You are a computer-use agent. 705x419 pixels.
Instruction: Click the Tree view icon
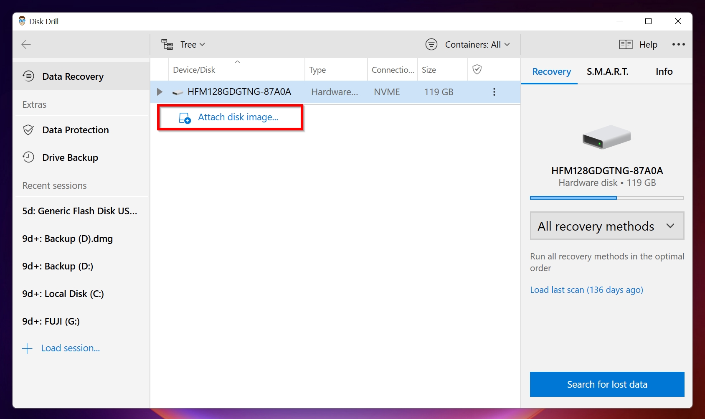coord(167,45)
